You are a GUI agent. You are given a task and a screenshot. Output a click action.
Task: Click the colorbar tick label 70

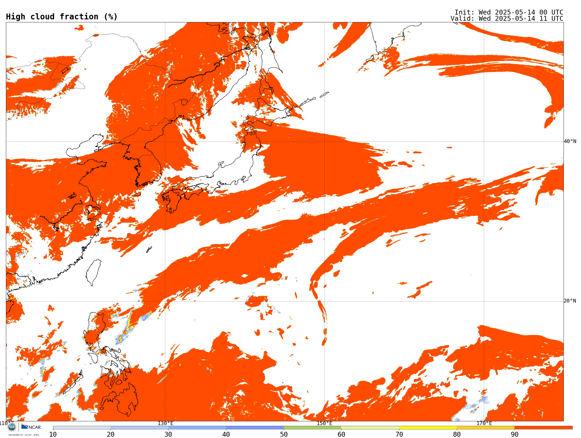[399, 434]
